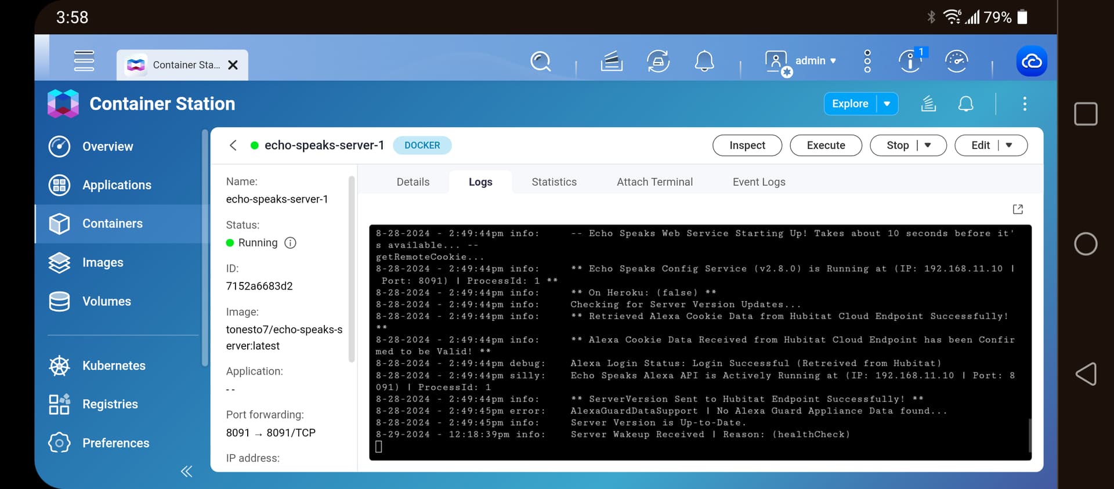This screenshot has height=489, width=1114.
Task: Switch to the Statistics tab
Action: (x=554, y=182)
